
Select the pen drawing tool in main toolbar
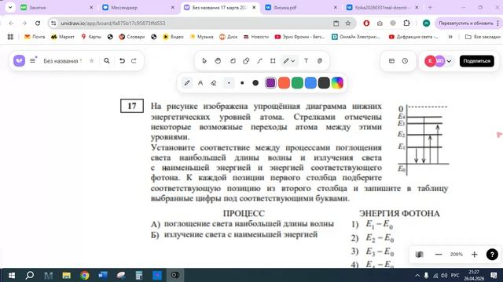click(x=286, y=61)
